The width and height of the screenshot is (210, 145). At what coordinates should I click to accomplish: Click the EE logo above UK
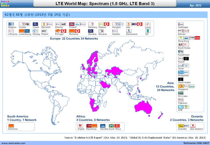148,31
